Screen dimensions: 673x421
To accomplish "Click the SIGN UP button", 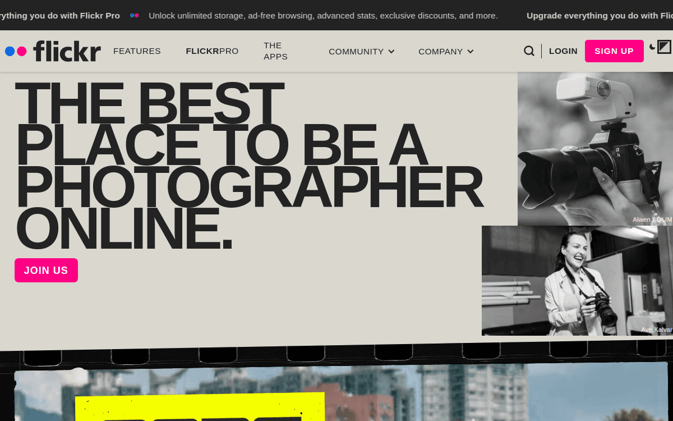I will click(x=614, y=51).
